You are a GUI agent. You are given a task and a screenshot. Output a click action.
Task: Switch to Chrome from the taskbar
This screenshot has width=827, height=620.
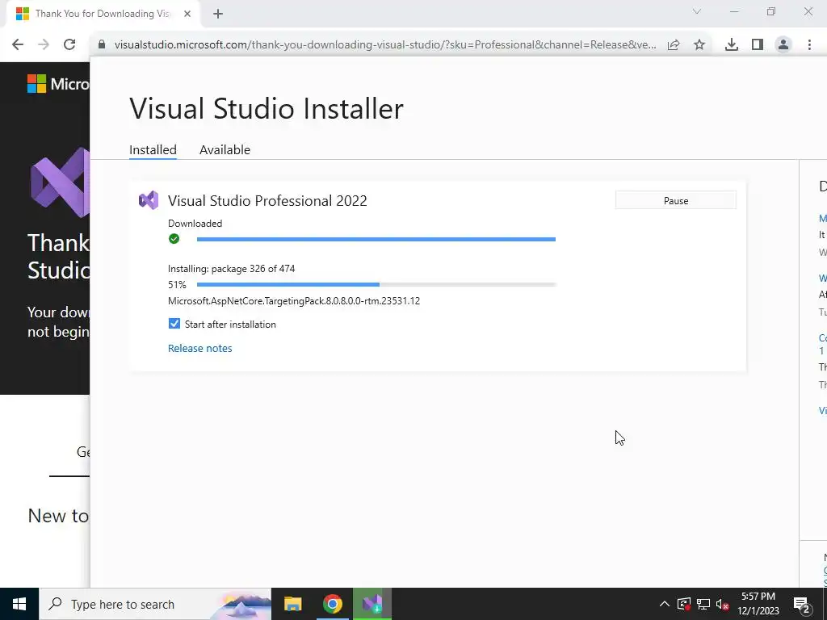[x=332, y=604]
